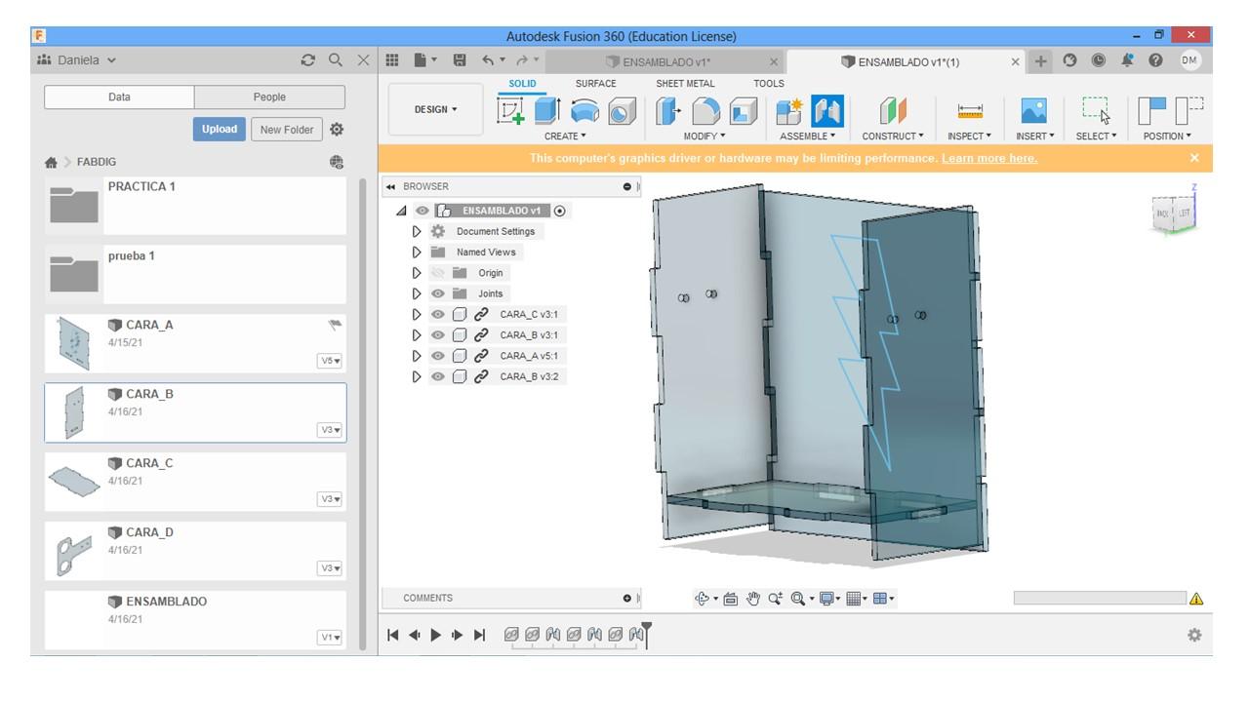Hide CARA_C v3:1 component
The width and height of the screenshot is (1249, 702).
pos(438,314)
